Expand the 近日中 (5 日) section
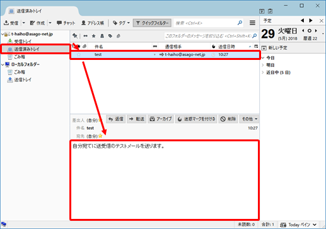326x229 pixels. [263, 73]
